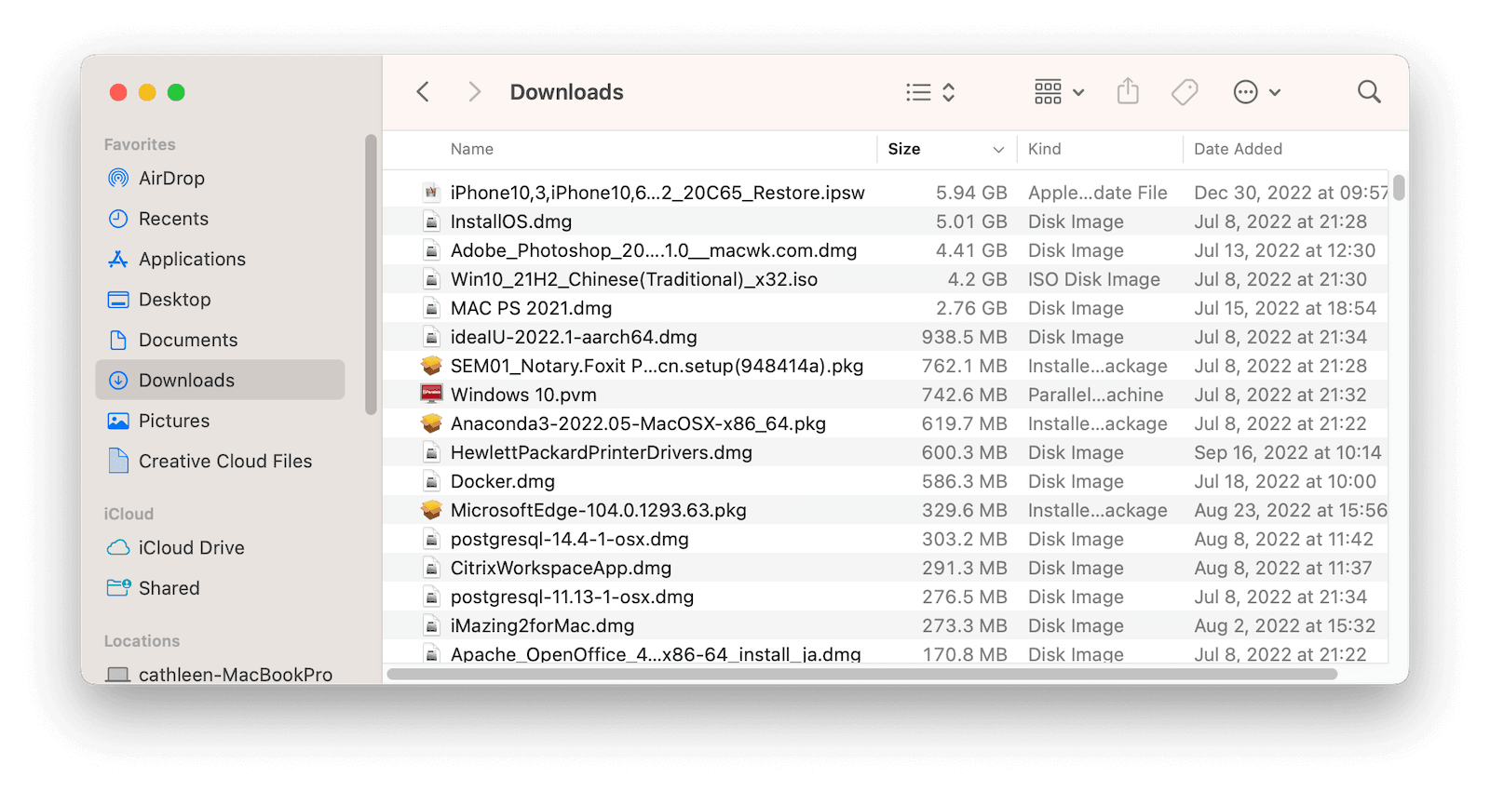
Task: Click the Documents sidebar icon
Action: pos(118,340)
